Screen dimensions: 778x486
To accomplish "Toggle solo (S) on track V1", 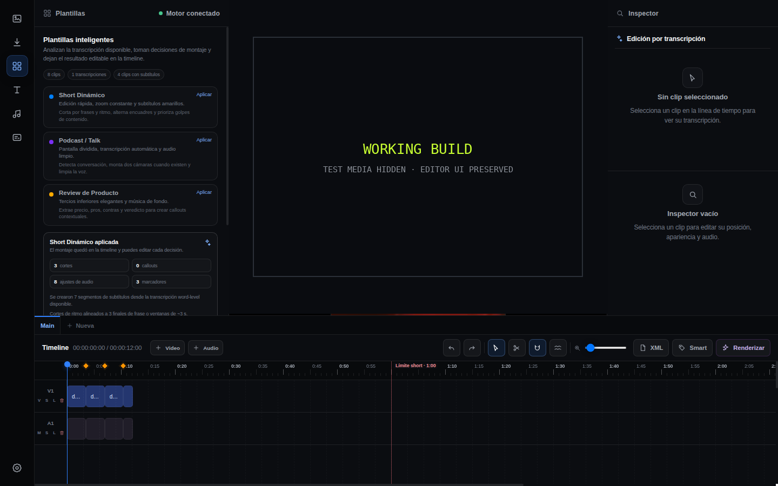I will (x=46, y=401).
